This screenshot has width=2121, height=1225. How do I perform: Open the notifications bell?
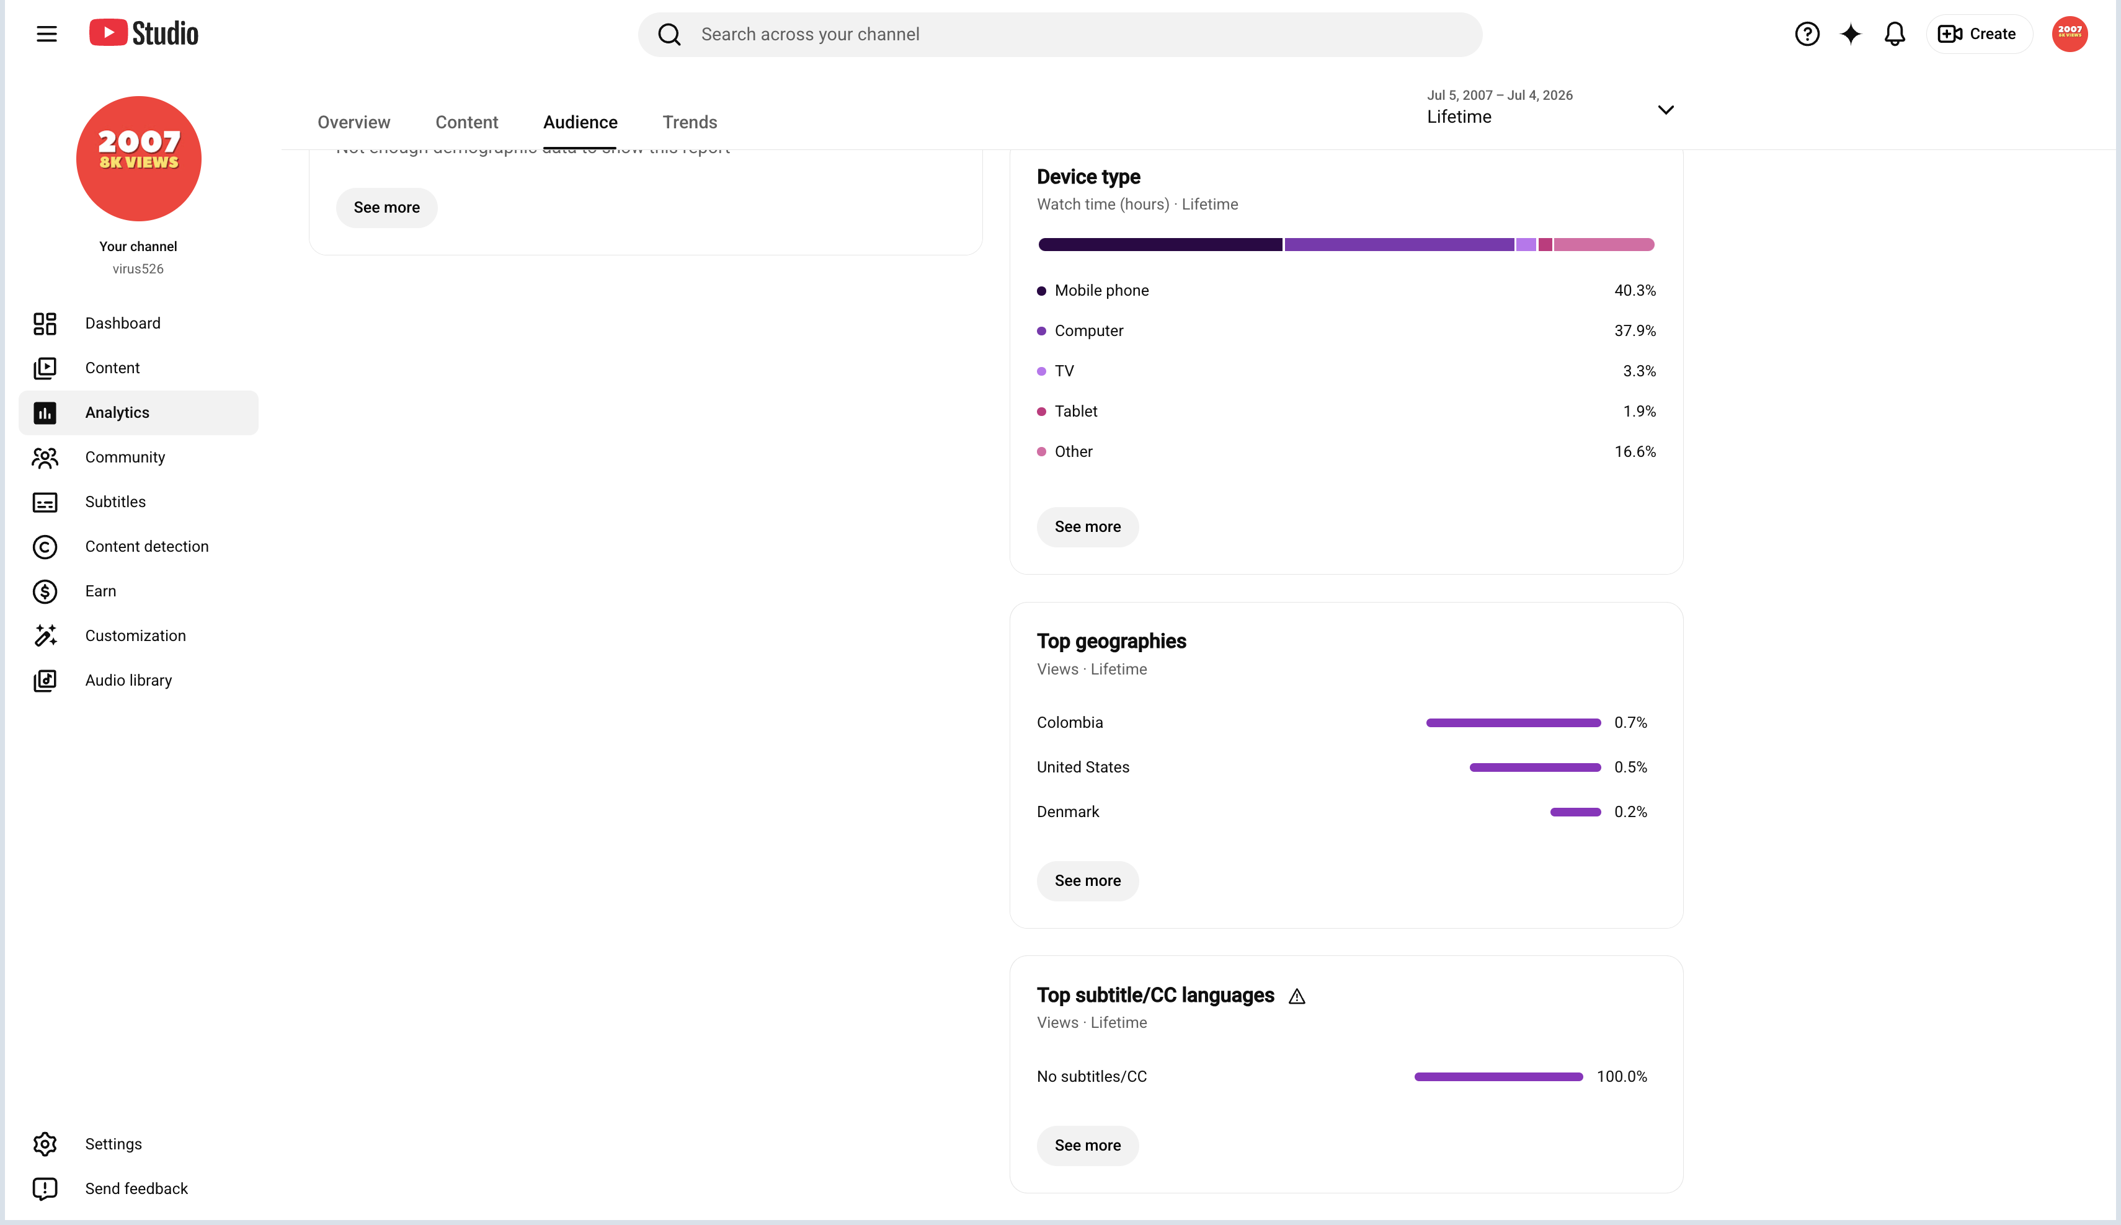(x=1894, y=33)
